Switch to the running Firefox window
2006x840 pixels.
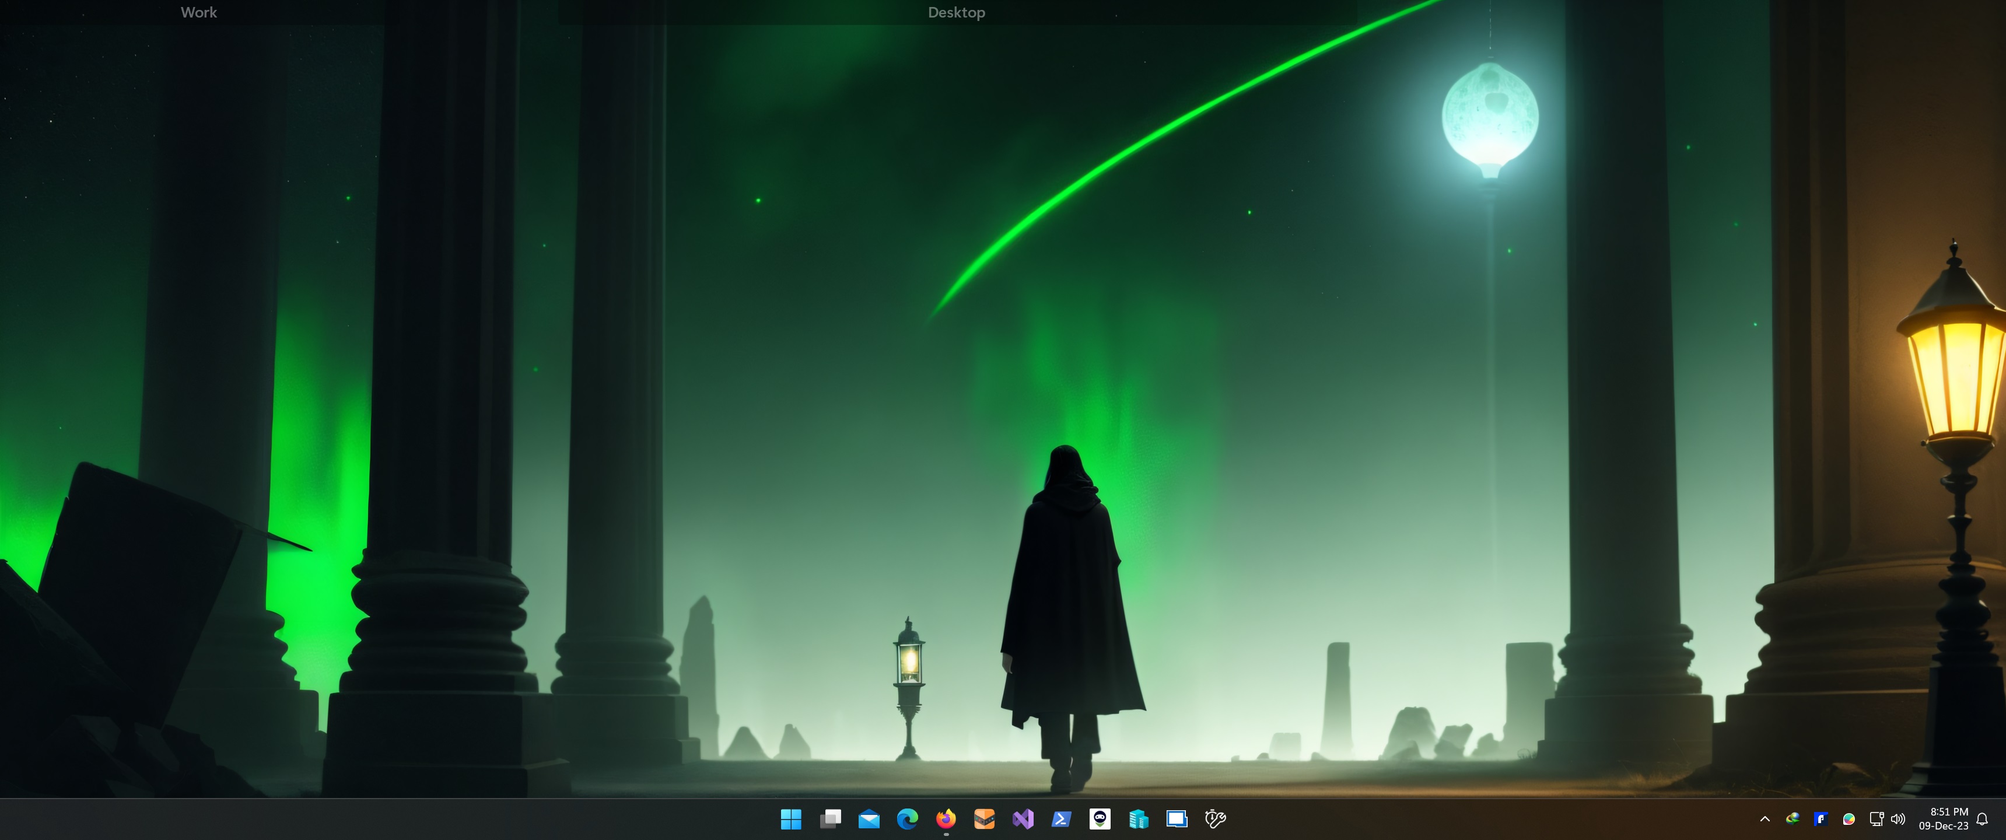tap(946, 818)
